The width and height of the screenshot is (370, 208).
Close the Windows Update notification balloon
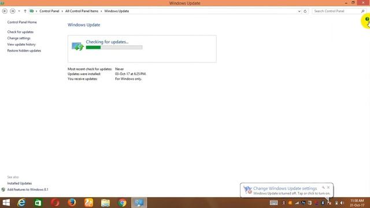328,187
